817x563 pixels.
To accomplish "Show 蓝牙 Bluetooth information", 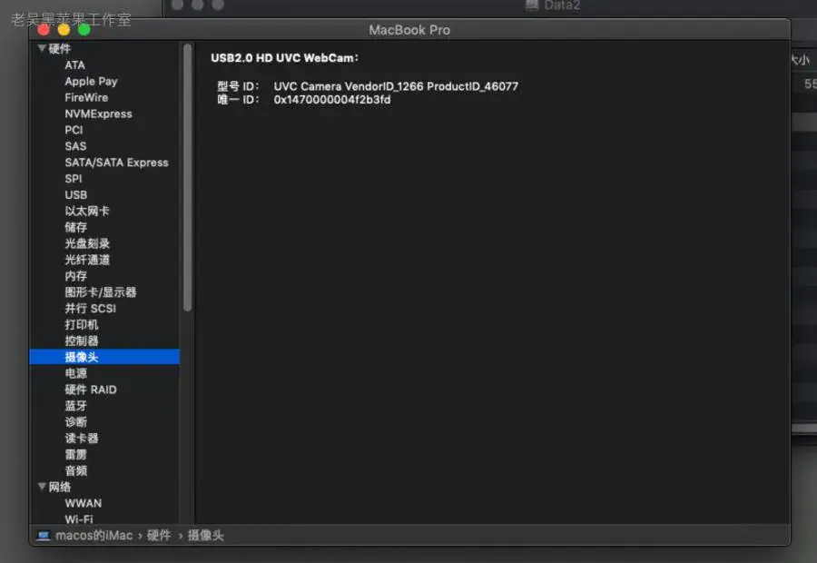I will tap(76, 406).
